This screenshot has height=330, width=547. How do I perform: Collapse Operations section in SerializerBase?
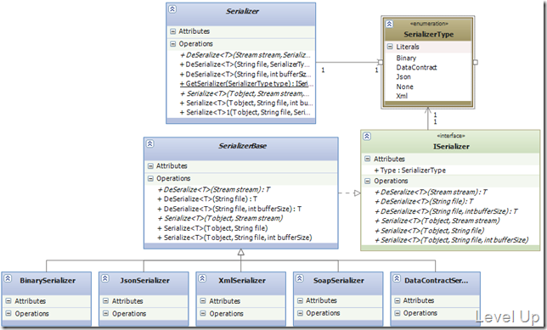tap(150, 178)
